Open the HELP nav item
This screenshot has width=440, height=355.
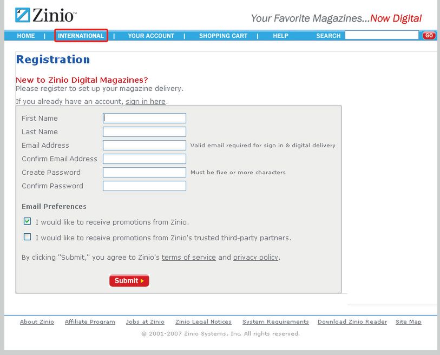280,36
